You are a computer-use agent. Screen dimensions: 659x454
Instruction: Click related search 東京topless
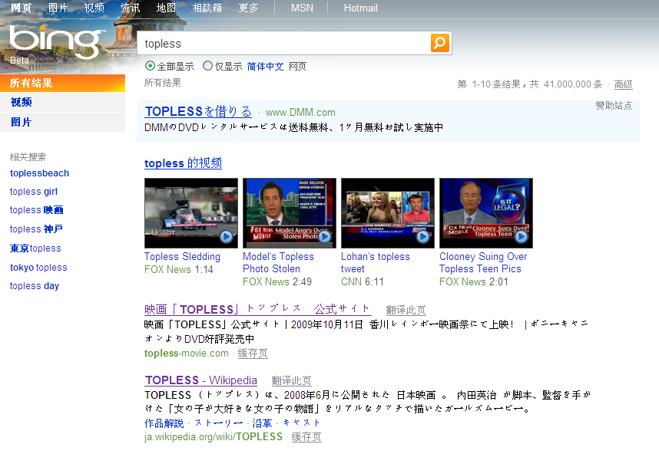coord(35,248)
